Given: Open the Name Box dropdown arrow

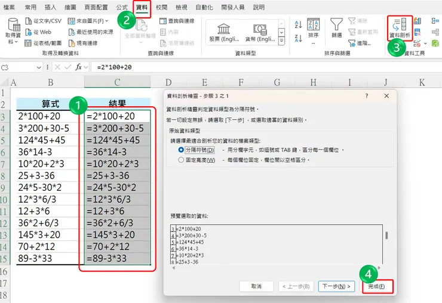Looking at the screenshot, I should click(39, 67).
